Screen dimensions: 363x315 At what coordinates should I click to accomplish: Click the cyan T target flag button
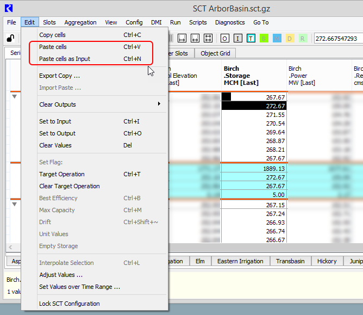coord(251,38)
